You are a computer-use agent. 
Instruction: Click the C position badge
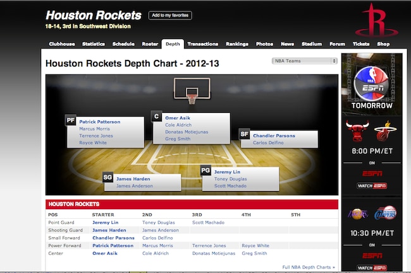(x=156, y=116)
